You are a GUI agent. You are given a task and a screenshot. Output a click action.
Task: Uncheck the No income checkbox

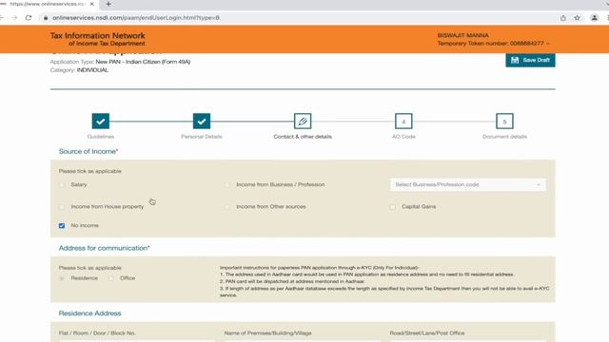[x=62, y=225]
